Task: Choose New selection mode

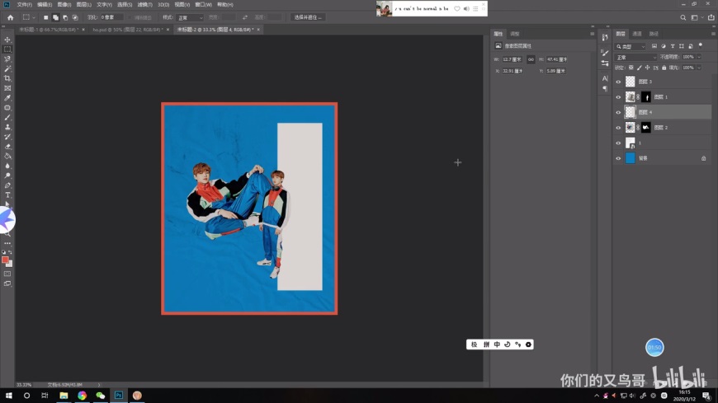Action: pos(45,17)
